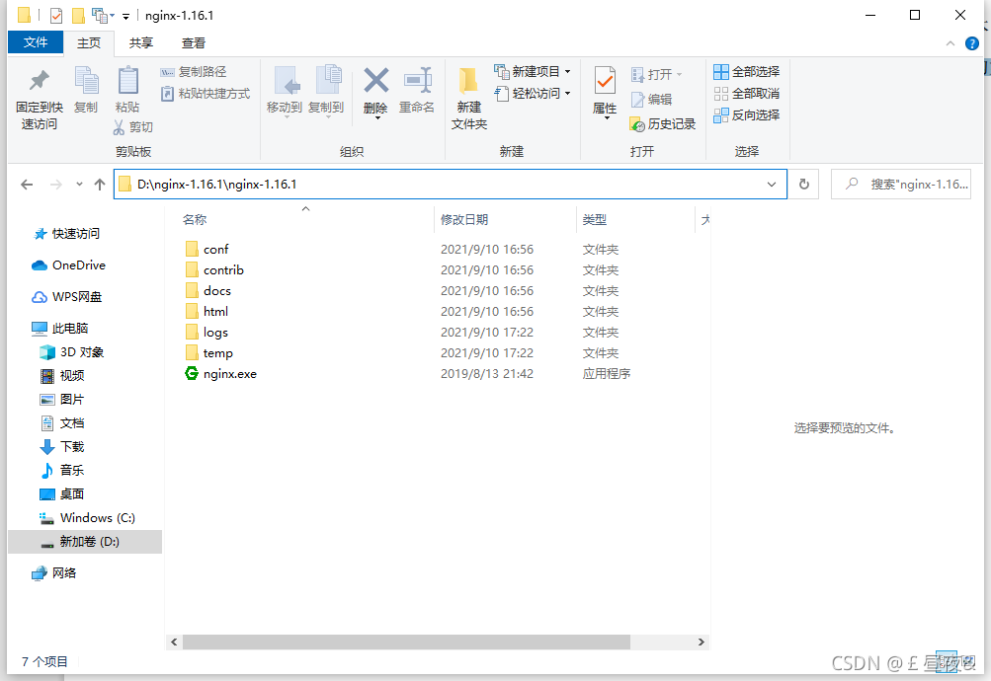The height and width of the screenshot is (681, 991).
Task: Click the horizontal scrollbar thumb in file list
Action: [406, 642]
